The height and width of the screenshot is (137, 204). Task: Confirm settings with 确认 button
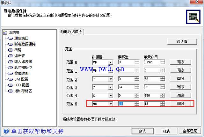[142, 131]
